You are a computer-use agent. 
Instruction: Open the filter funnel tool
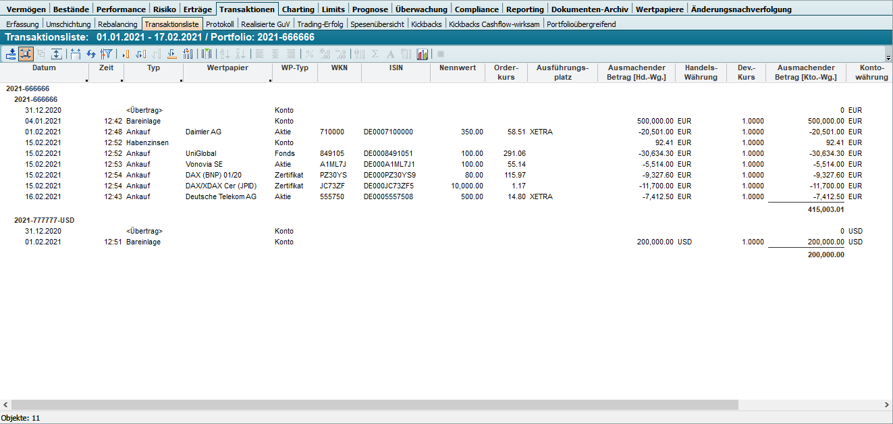coord(106,54)
